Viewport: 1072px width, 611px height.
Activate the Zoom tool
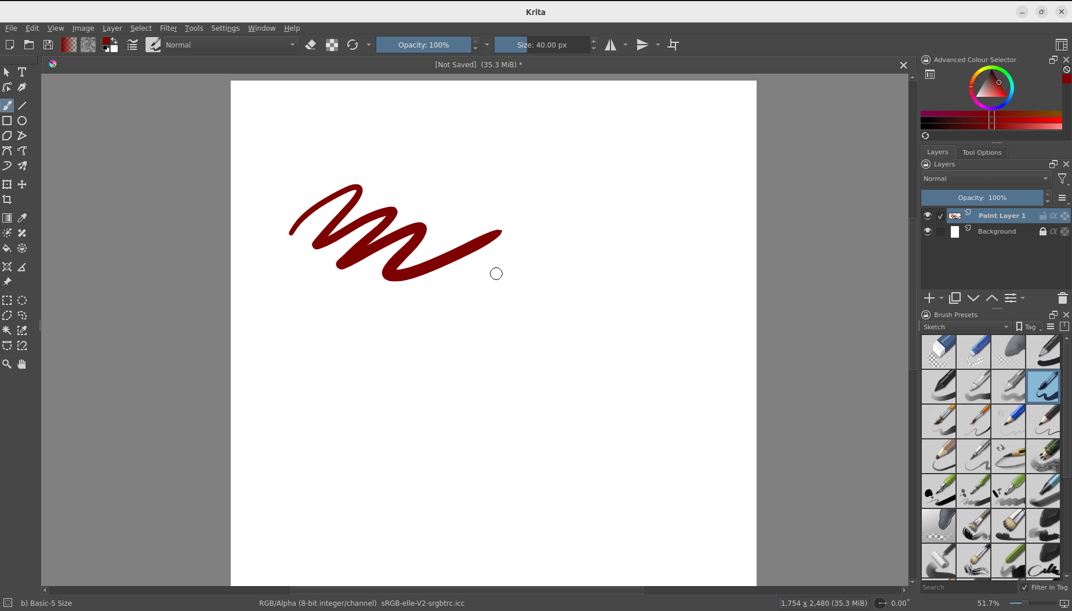7,364
